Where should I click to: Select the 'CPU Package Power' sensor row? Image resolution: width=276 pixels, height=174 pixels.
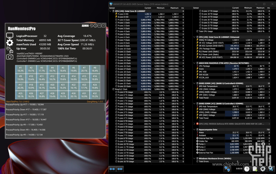pos(232,49)
